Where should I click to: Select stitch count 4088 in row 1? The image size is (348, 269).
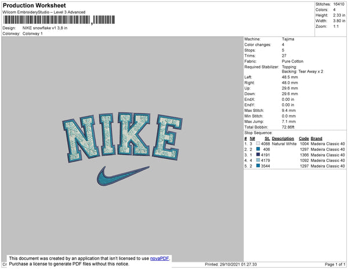(x=265, y=144)
